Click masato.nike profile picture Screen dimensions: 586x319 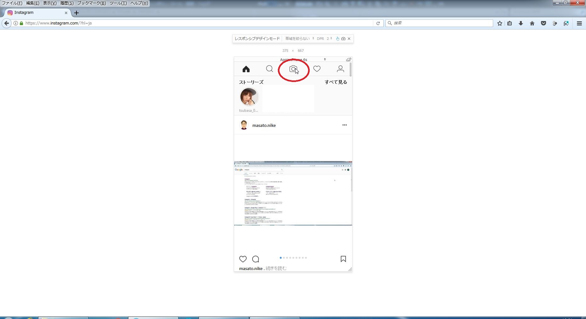[244, 125]
